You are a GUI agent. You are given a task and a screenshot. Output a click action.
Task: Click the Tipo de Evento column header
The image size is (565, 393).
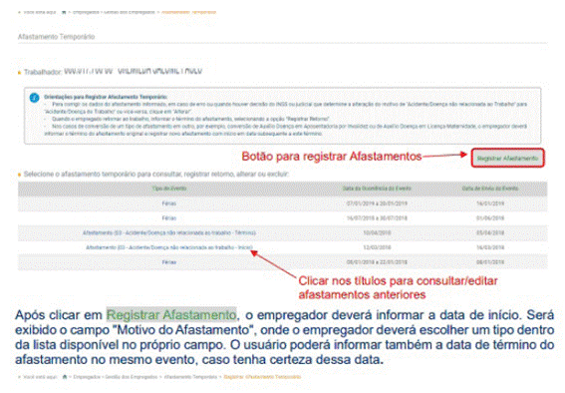pyautogui.click(x=169, y=189)
